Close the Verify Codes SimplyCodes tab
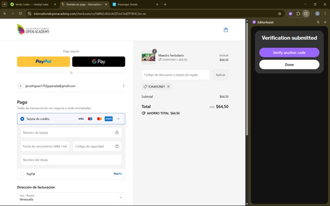Image resolution: width=330 pixels, height=206 pixels. tap(55, 4)
